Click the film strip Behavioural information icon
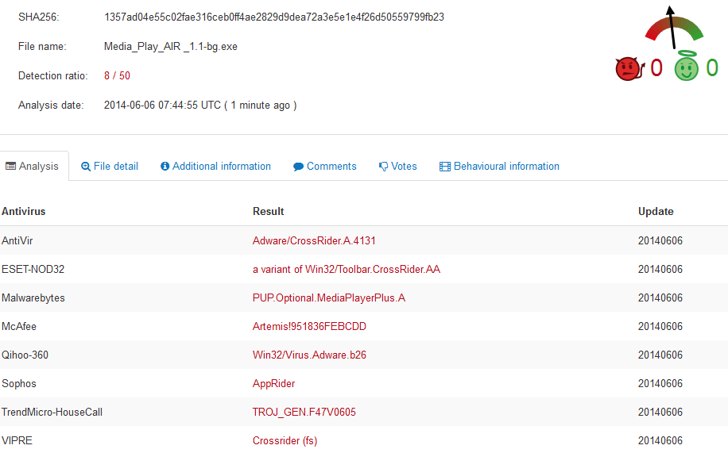Image resolution: width=728 pixels, height=453 pixels. click(445, 167)
